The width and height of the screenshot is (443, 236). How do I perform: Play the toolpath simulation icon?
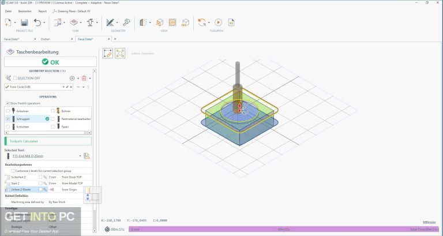click(x=219, y=23)
